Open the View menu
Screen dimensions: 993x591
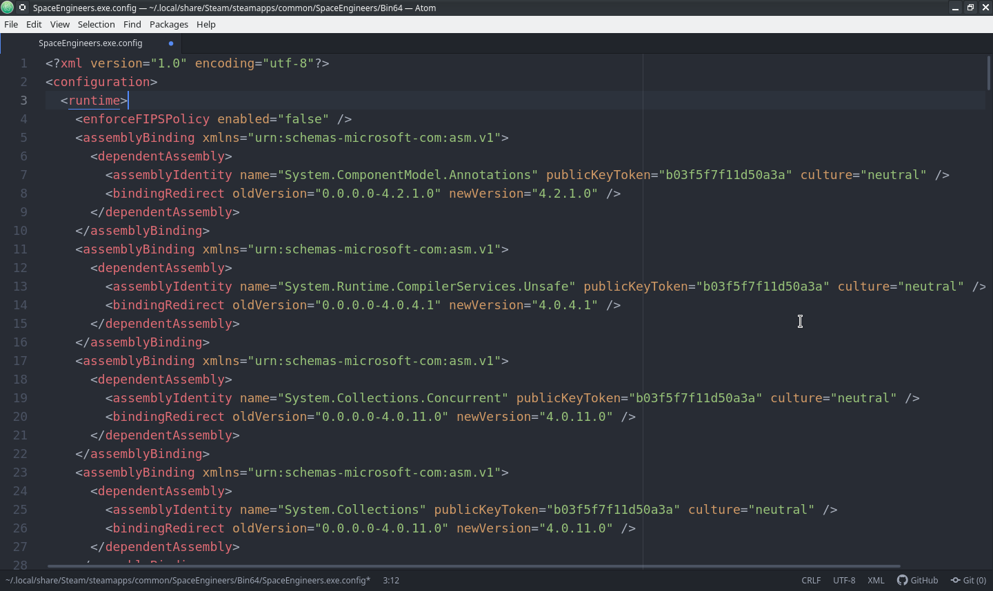60,24
